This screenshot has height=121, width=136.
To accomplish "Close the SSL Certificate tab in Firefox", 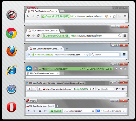I will tap(61, 49).
